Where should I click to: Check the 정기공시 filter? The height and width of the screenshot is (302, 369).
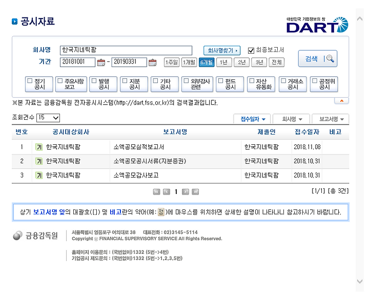point(30,81)
